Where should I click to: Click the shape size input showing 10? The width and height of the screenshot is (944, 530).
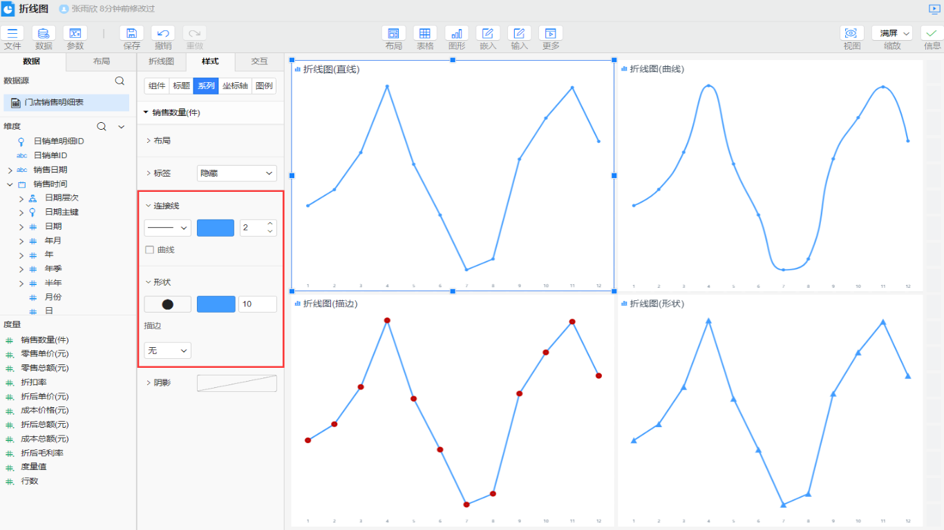tap(257, 304)
